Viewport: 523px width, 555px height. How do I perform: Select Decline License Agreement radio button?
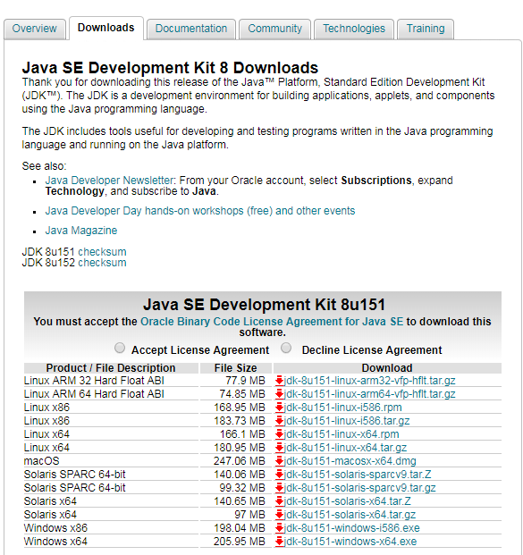pos(286,348)
